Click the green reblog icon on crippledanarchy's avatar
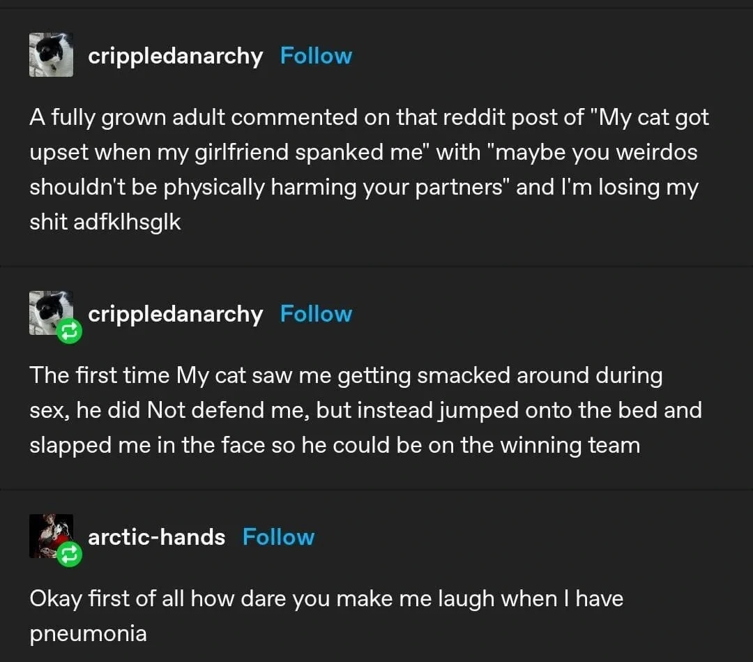753x662 pixels. pyautogui.click(x=68, y=331)
